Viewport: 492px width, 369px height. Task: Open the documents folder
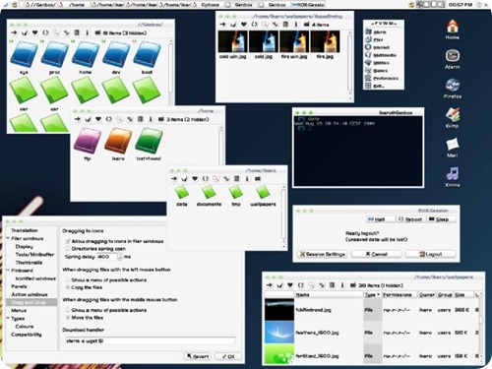pos(209,193)
